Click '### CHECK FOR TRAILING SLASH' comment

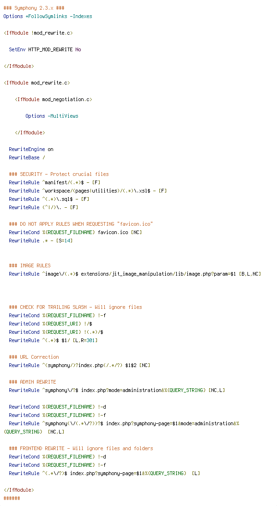click(x=76, y=307)
